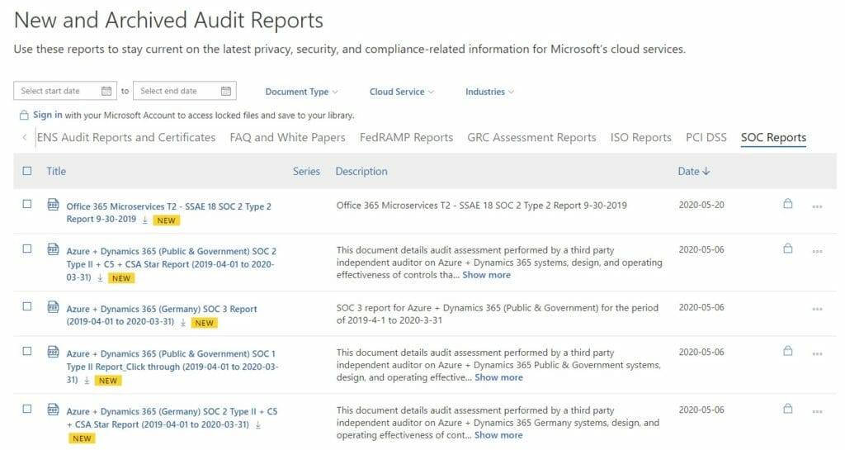
Task: Click lock icon in SOC 2 Public & Government row
Action: coord(788,249)
